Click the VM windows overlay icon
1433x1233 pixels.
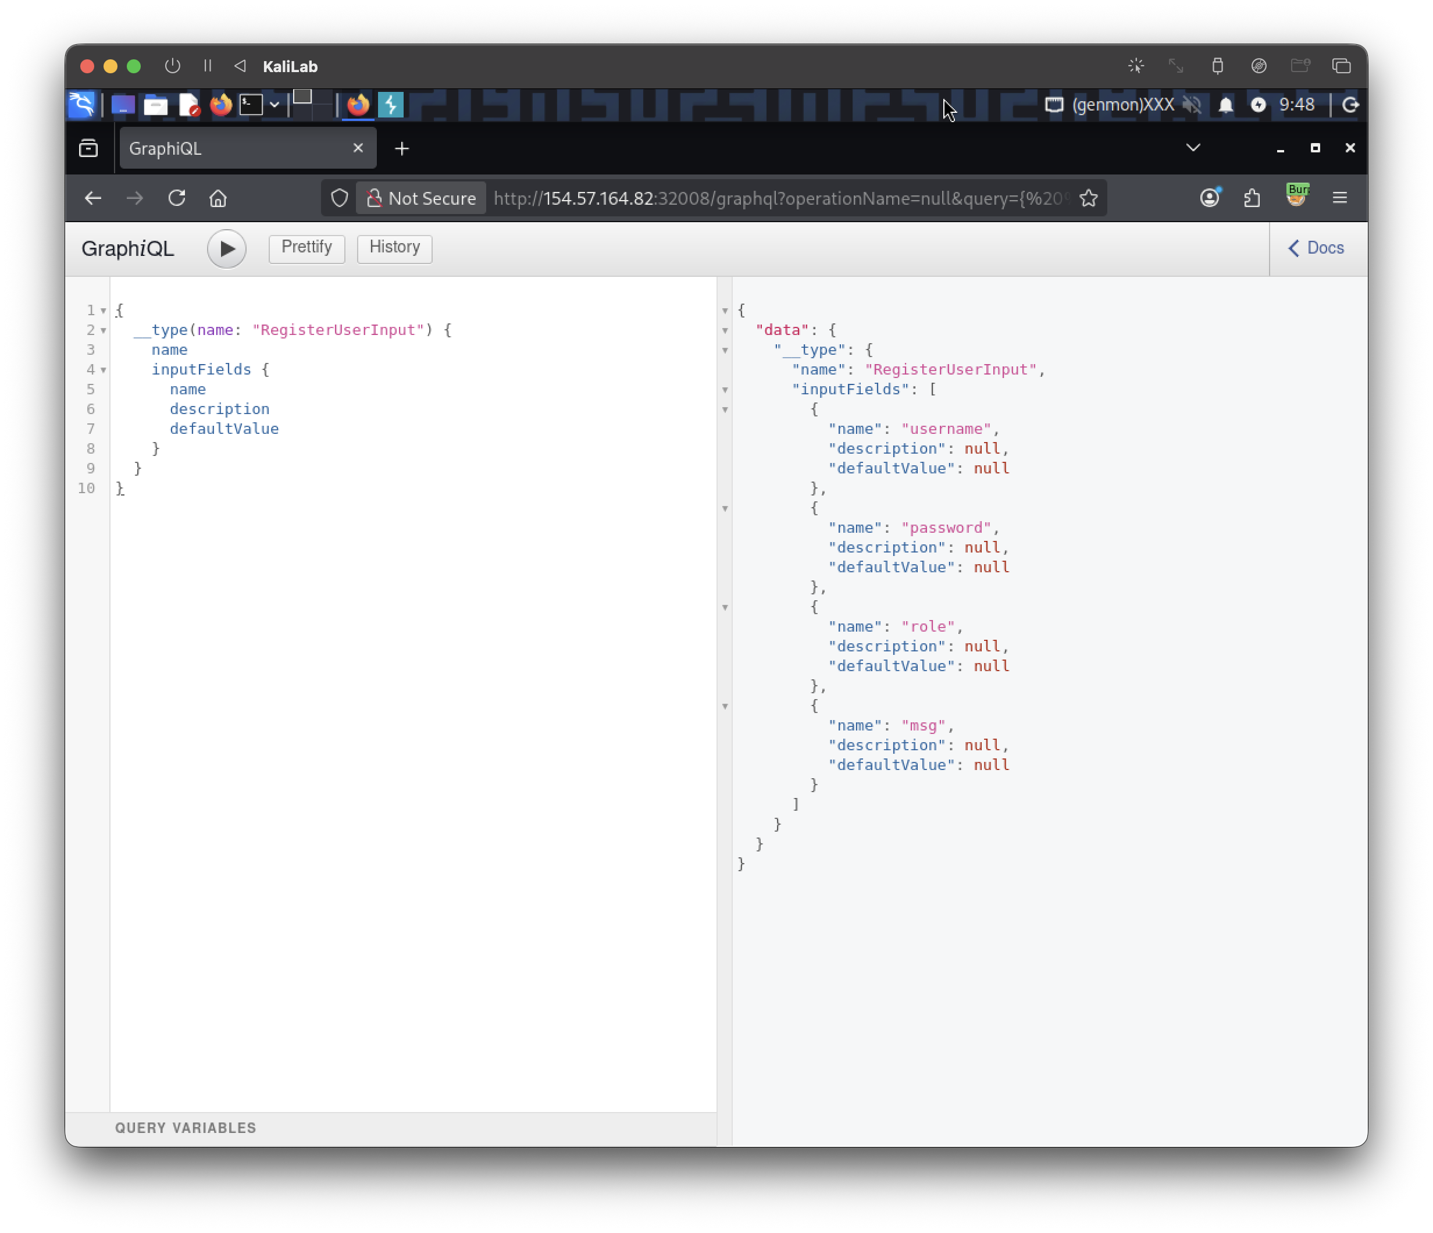(1342, 66)
